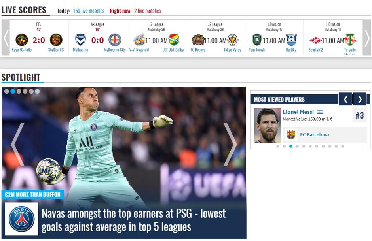Select the first most viewed players dot

[278, 146]
